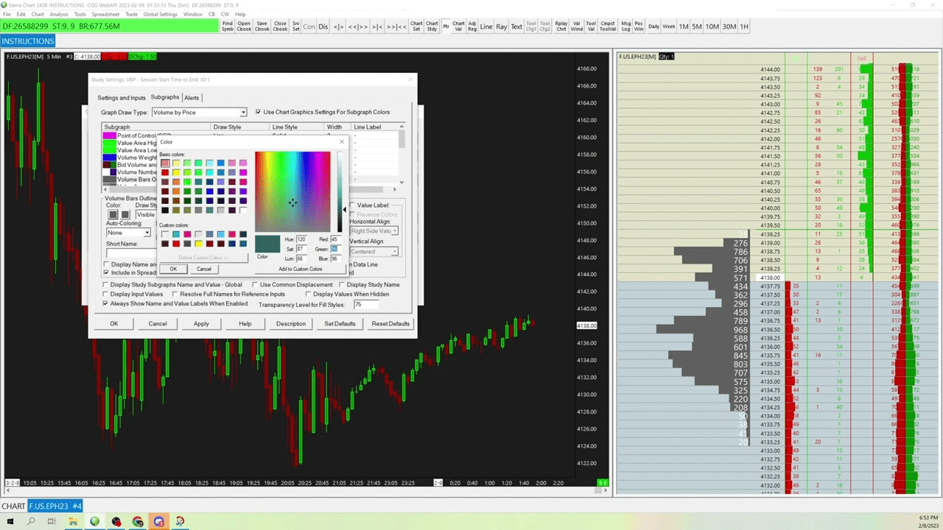Switch to the Alerts tab
The image size is (943, 530).
192,98
